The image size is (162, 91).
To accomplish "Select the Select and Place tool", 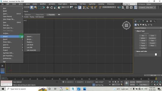I will [x=59, y=7].
